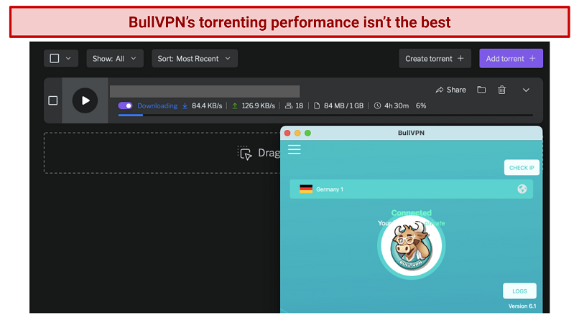The image size is (579, 325).
Task: Close the BullVPN window with red button
Action: coord(287,133)
